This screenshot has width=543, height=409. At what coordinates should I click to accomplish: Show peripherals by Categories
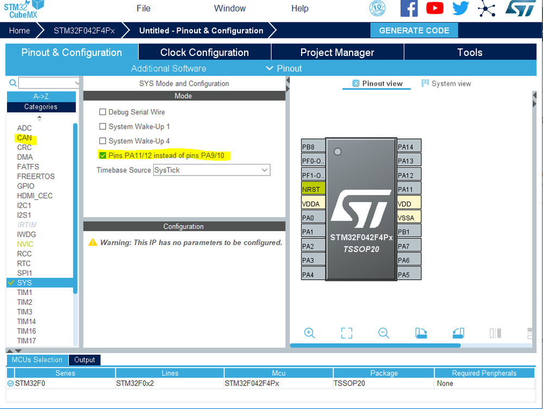click(x=41, y=107)
